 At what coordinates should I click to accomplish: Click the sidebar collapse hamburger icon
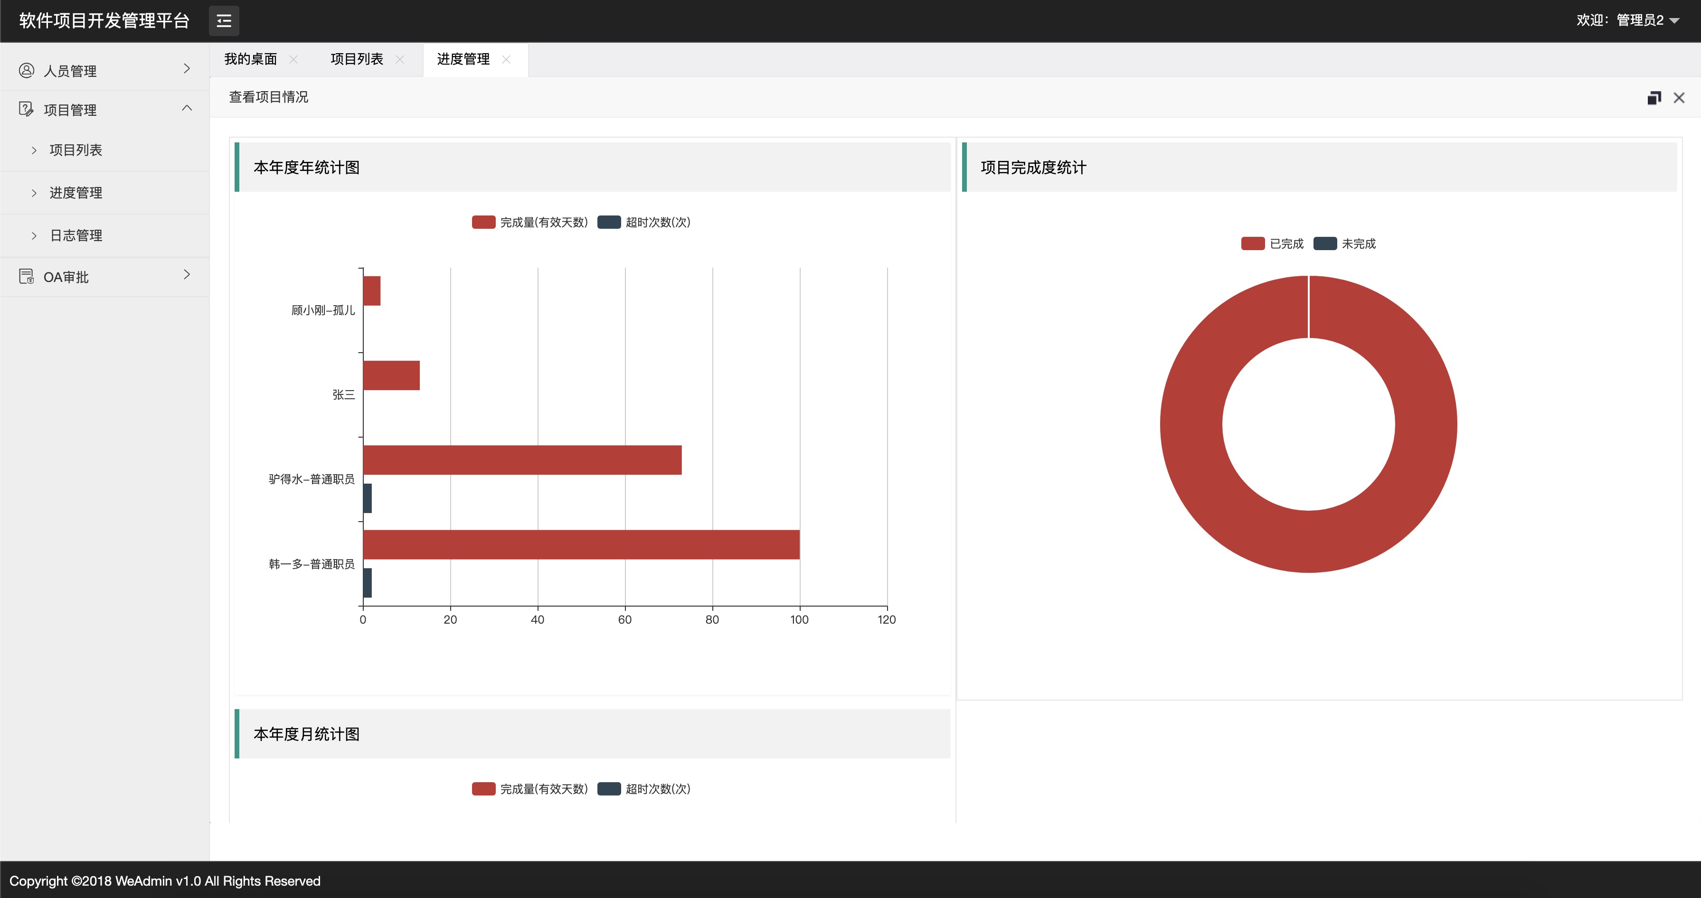pos(224,21)
